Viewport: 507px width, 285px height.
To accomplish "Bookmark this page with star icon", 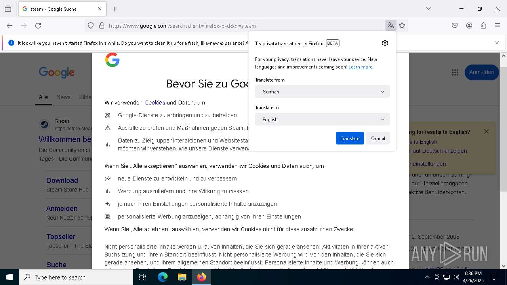I will [x=402, y=25].
